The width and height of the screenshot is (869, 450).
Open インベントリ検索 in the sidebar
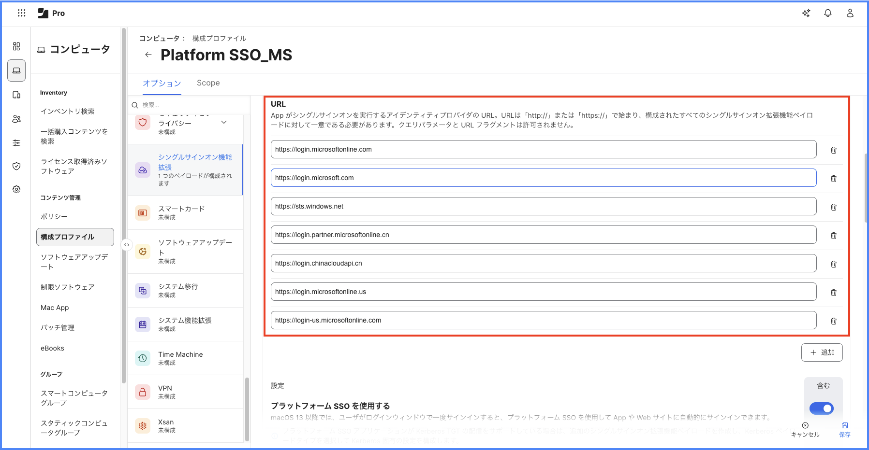click(x=68, y=112)
